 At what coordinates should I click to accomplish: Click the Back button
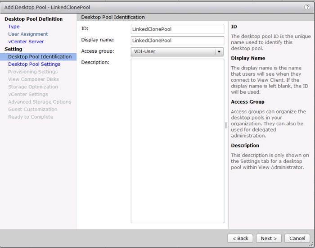click(240, 239)
